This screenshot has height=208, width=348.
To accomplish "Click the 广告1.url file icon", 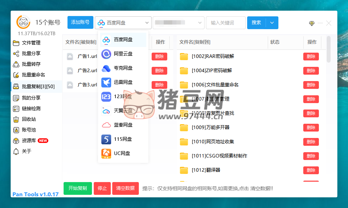I will pos(70,57).
